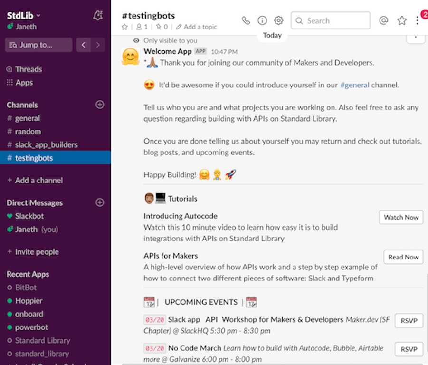Click the laptop emoji beside Tutorials
Viewport: 428px width, 365px height.
tap(161, 198)
